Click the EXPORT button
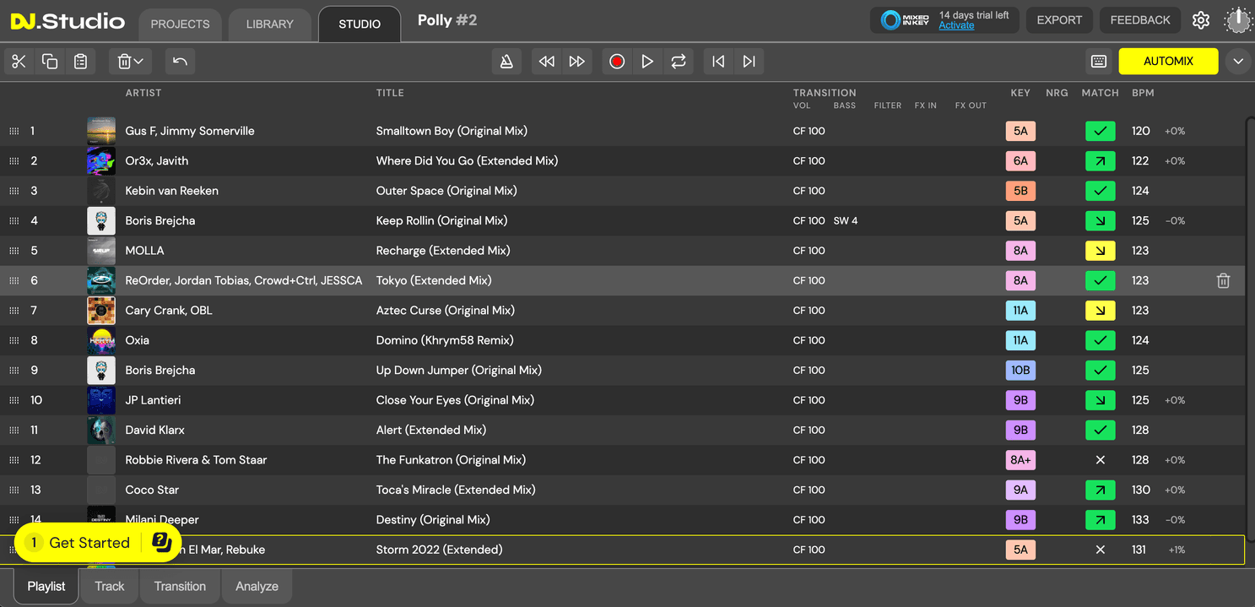This screenshot has width=1255, height=607. click(x=1059, y=20)
